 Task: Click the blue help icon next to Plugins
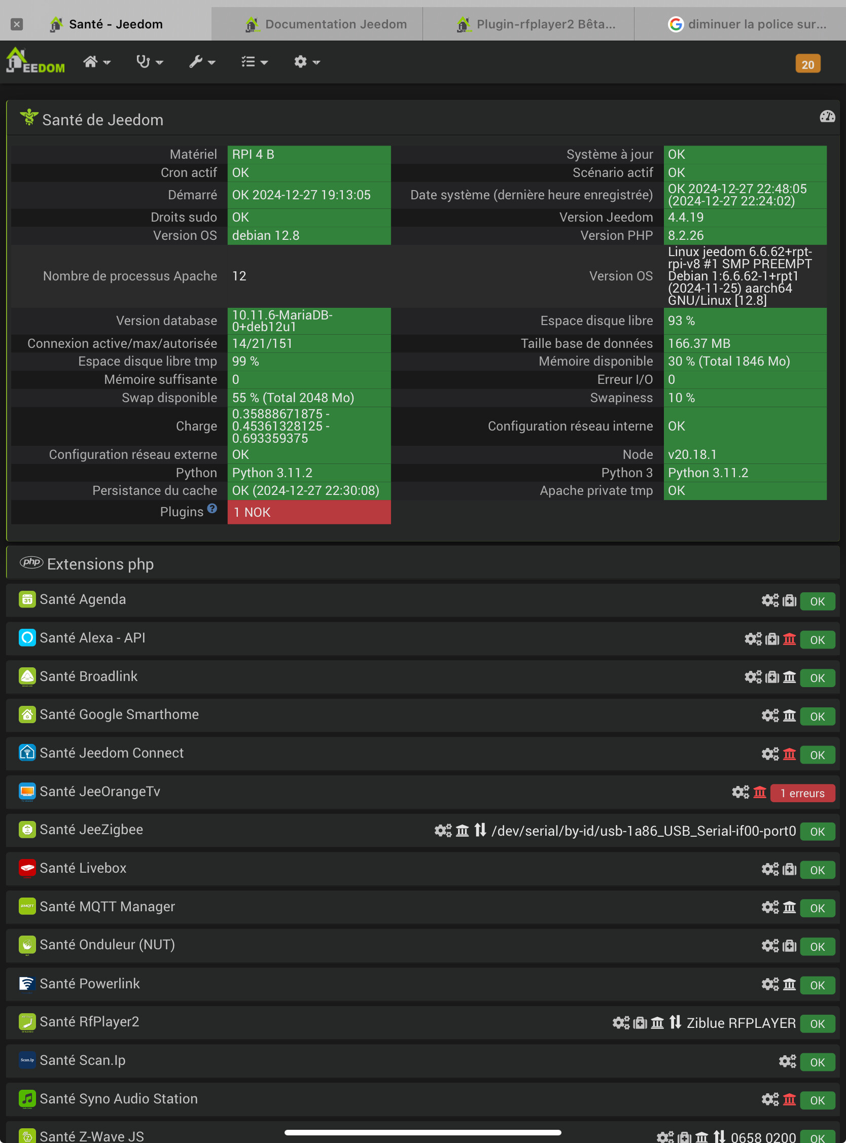212,508
